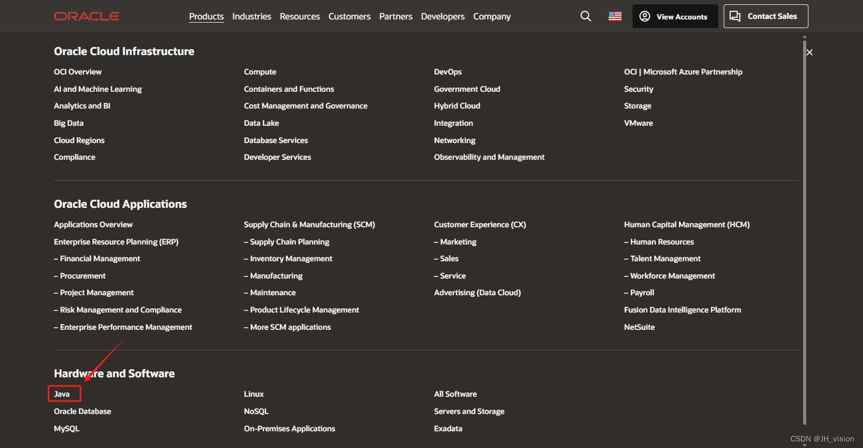Open Supply Chain & Manufacturing (SCM)

point(309,225)
